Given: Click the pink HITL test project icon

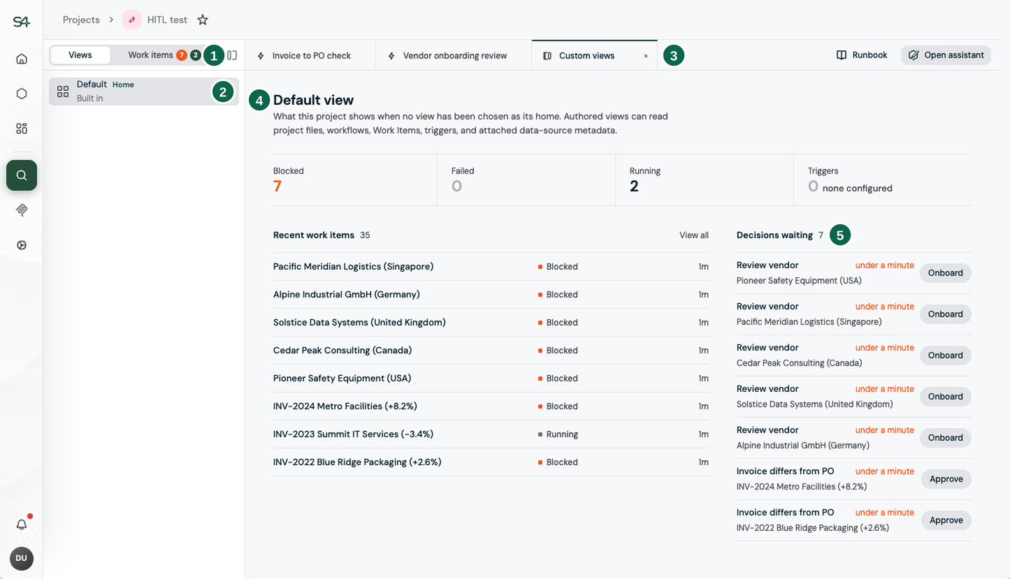Looking at the screenshot, I should click(x=132, y=20).
